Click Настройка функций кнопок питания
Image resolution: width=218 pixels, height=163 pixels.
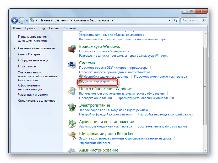tap(106, 114)
